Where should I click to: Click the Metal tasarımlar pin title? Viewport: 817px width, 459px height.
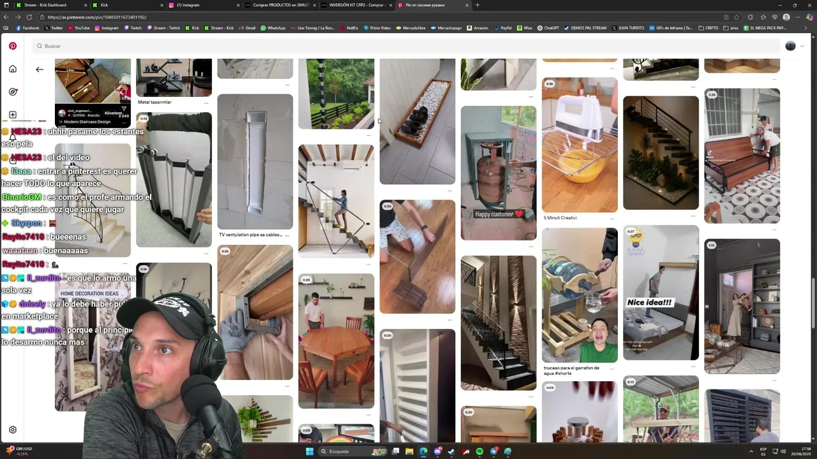(x=154, y=102)
